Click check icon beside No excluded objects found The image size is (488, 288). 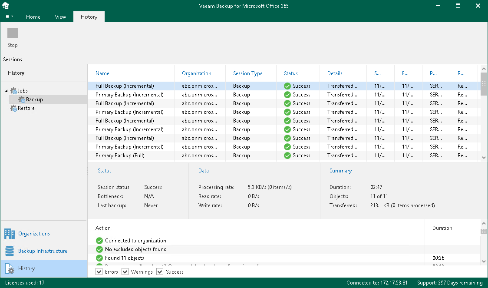(x=99, y=249)
